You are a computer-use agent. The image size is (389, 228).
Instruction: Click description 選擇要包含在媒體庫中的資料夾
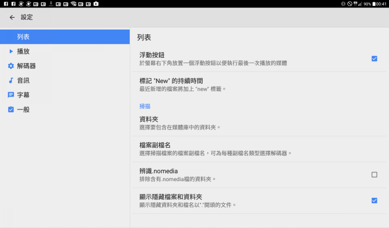tap(179, 127)
